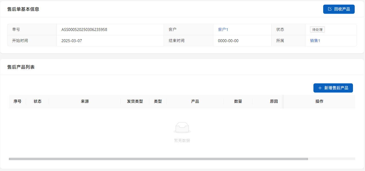Click the 发货类型 column header

click(x=135, y=101)
